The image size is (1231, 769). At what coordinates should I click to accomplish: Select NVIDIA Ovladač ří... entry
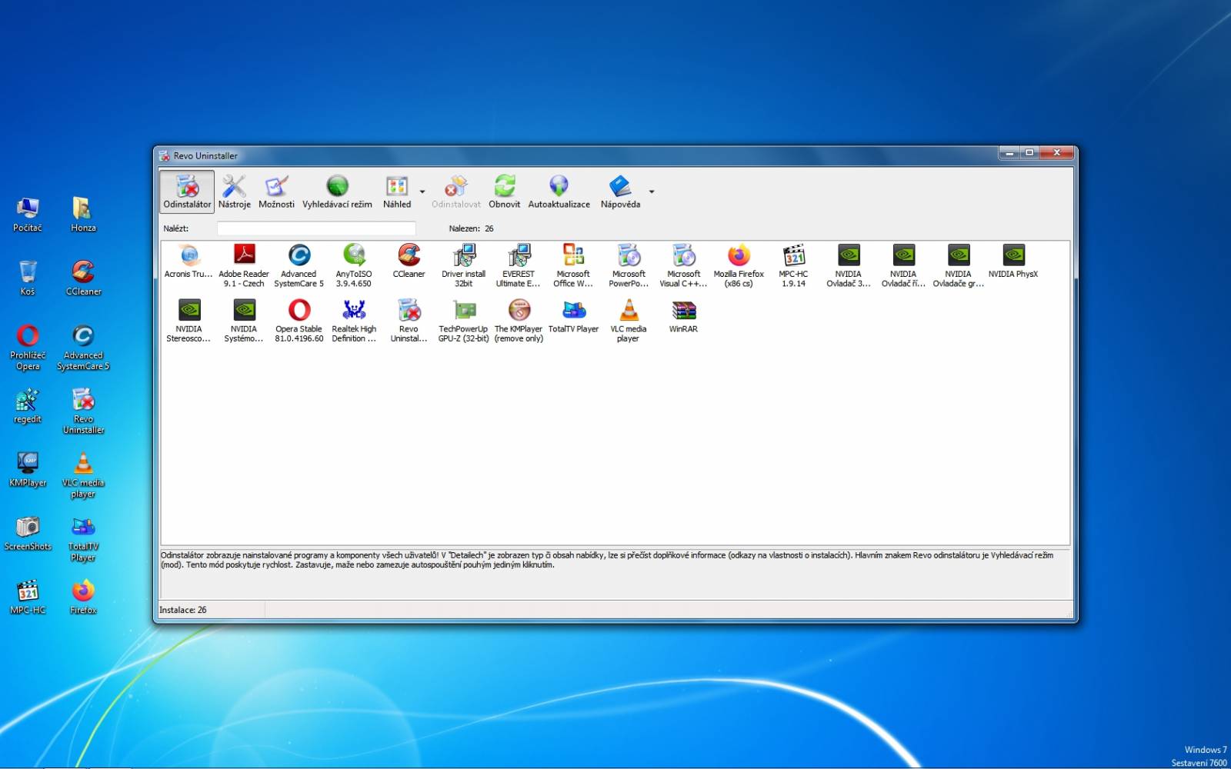(903, 265)
